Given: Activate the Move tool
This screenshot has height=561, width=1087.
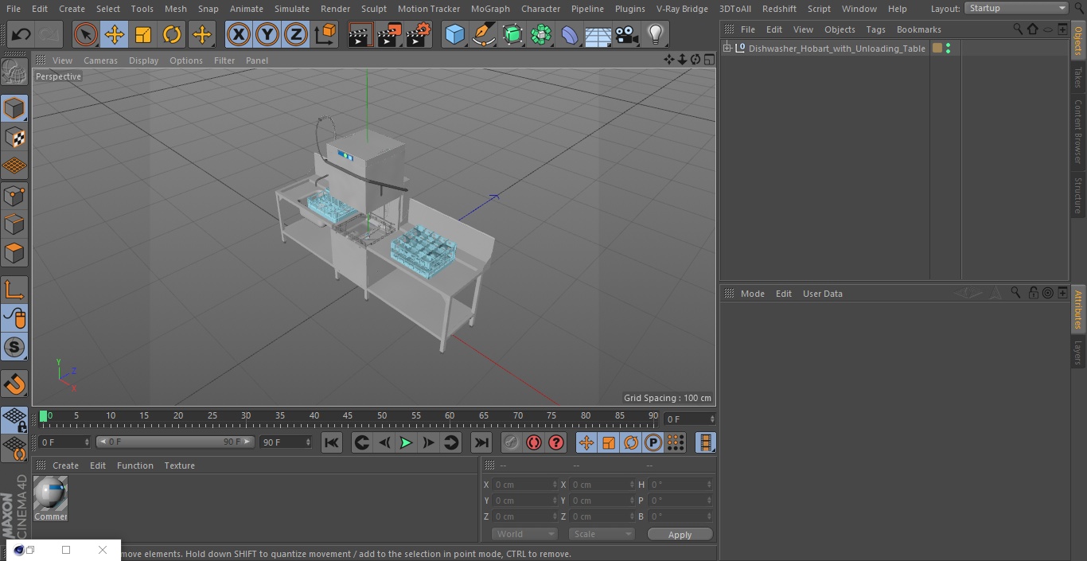Looking at the screenshot, I should (115, 35).
